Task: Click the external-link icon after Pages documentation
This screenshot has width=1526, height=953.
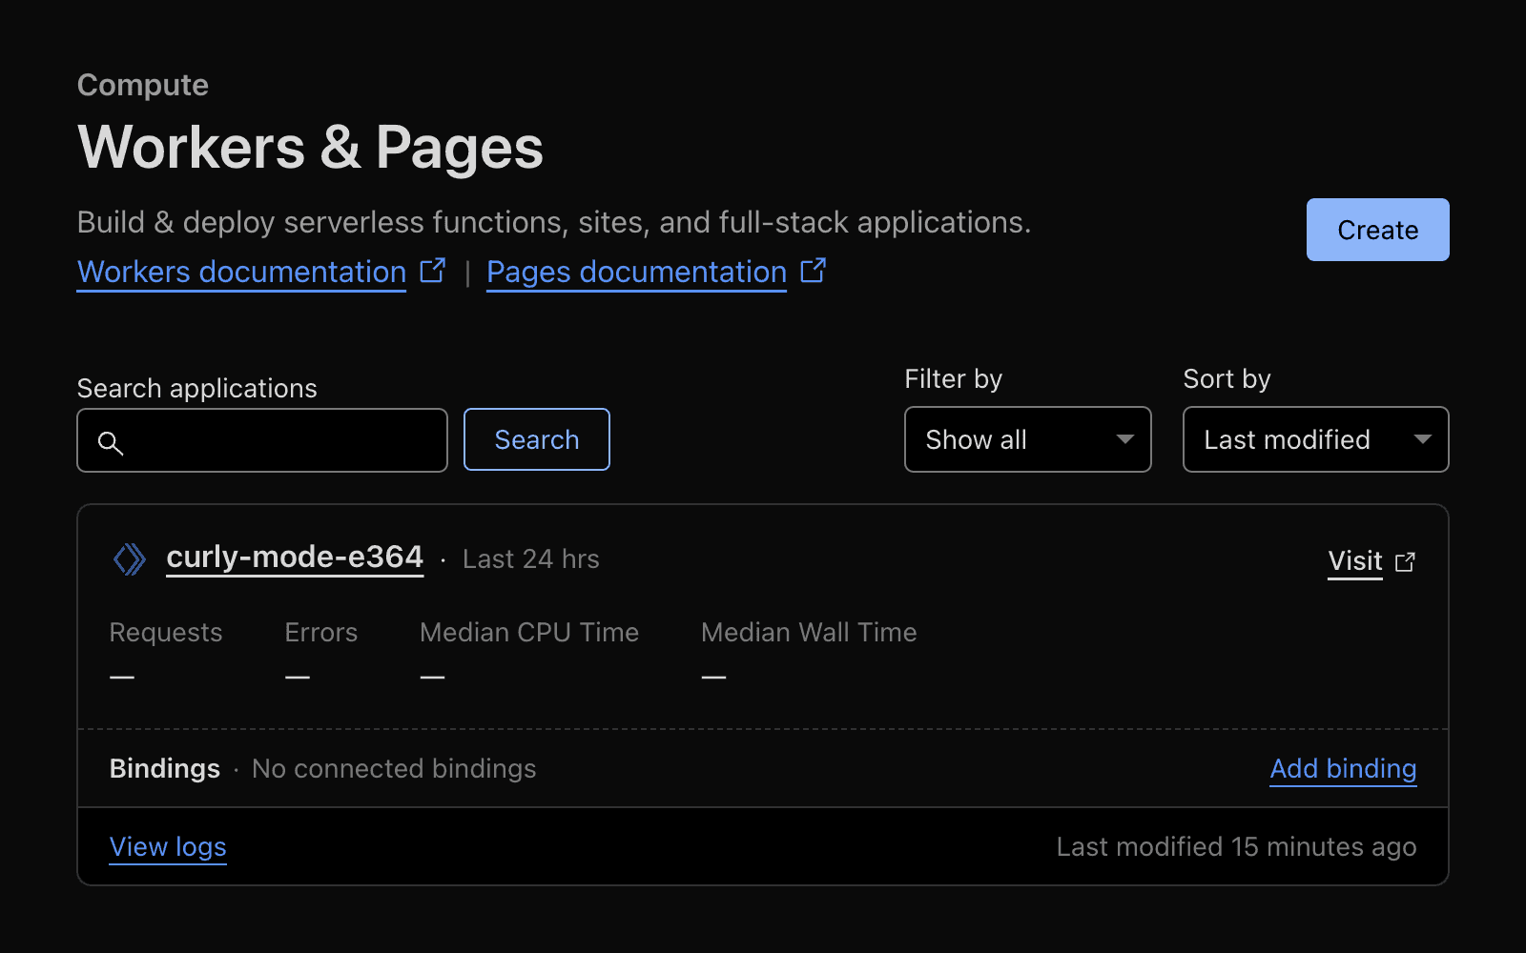Action: (x=813, y=270)
